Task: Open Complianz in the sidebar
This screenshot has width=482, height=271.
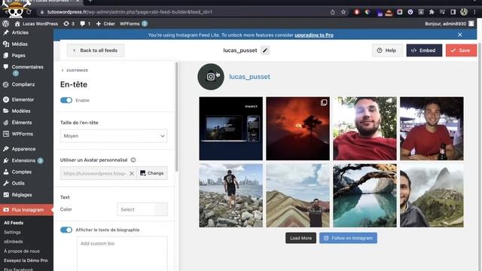Action: [23, 84]
